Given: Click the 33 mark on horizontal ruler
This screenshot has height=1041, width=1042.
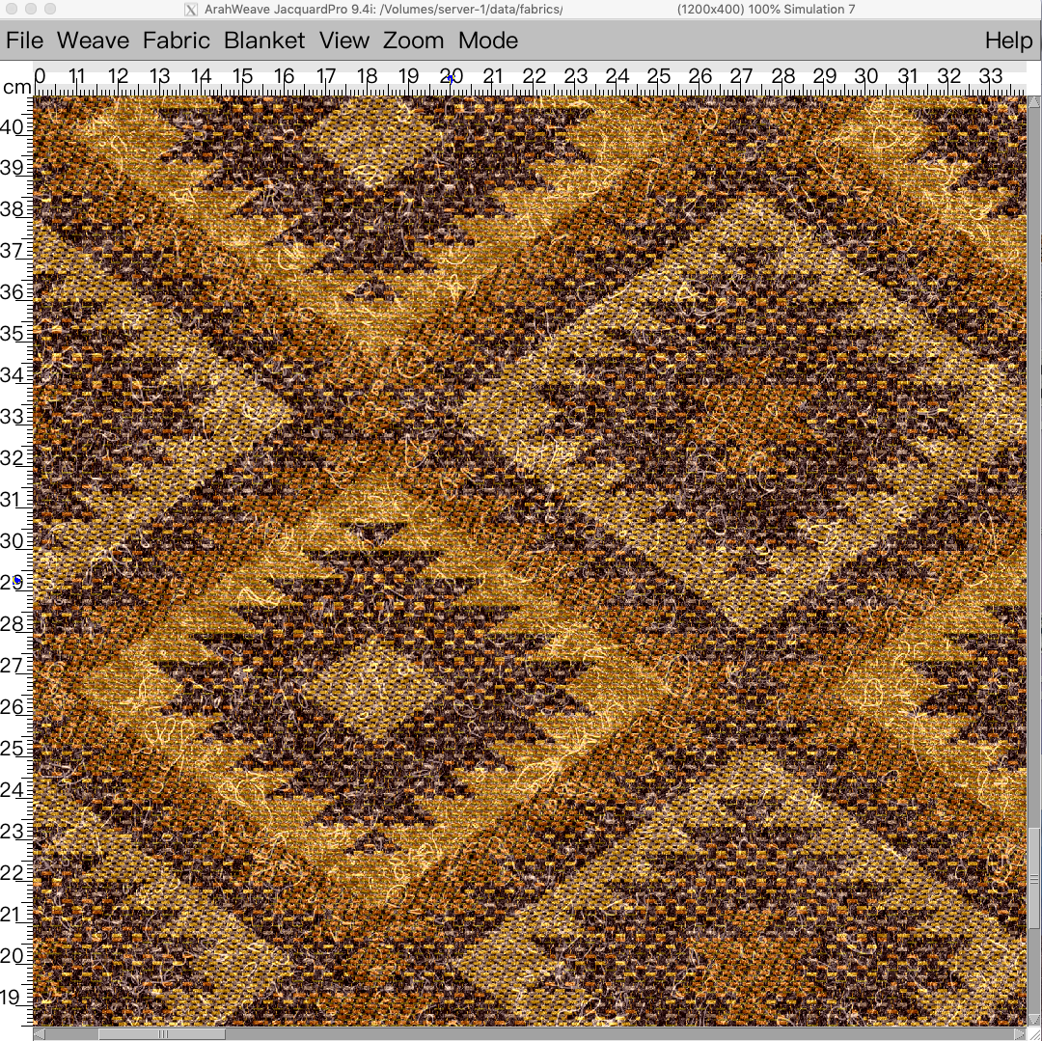Looking at the screenshot, I should point(990,76).
